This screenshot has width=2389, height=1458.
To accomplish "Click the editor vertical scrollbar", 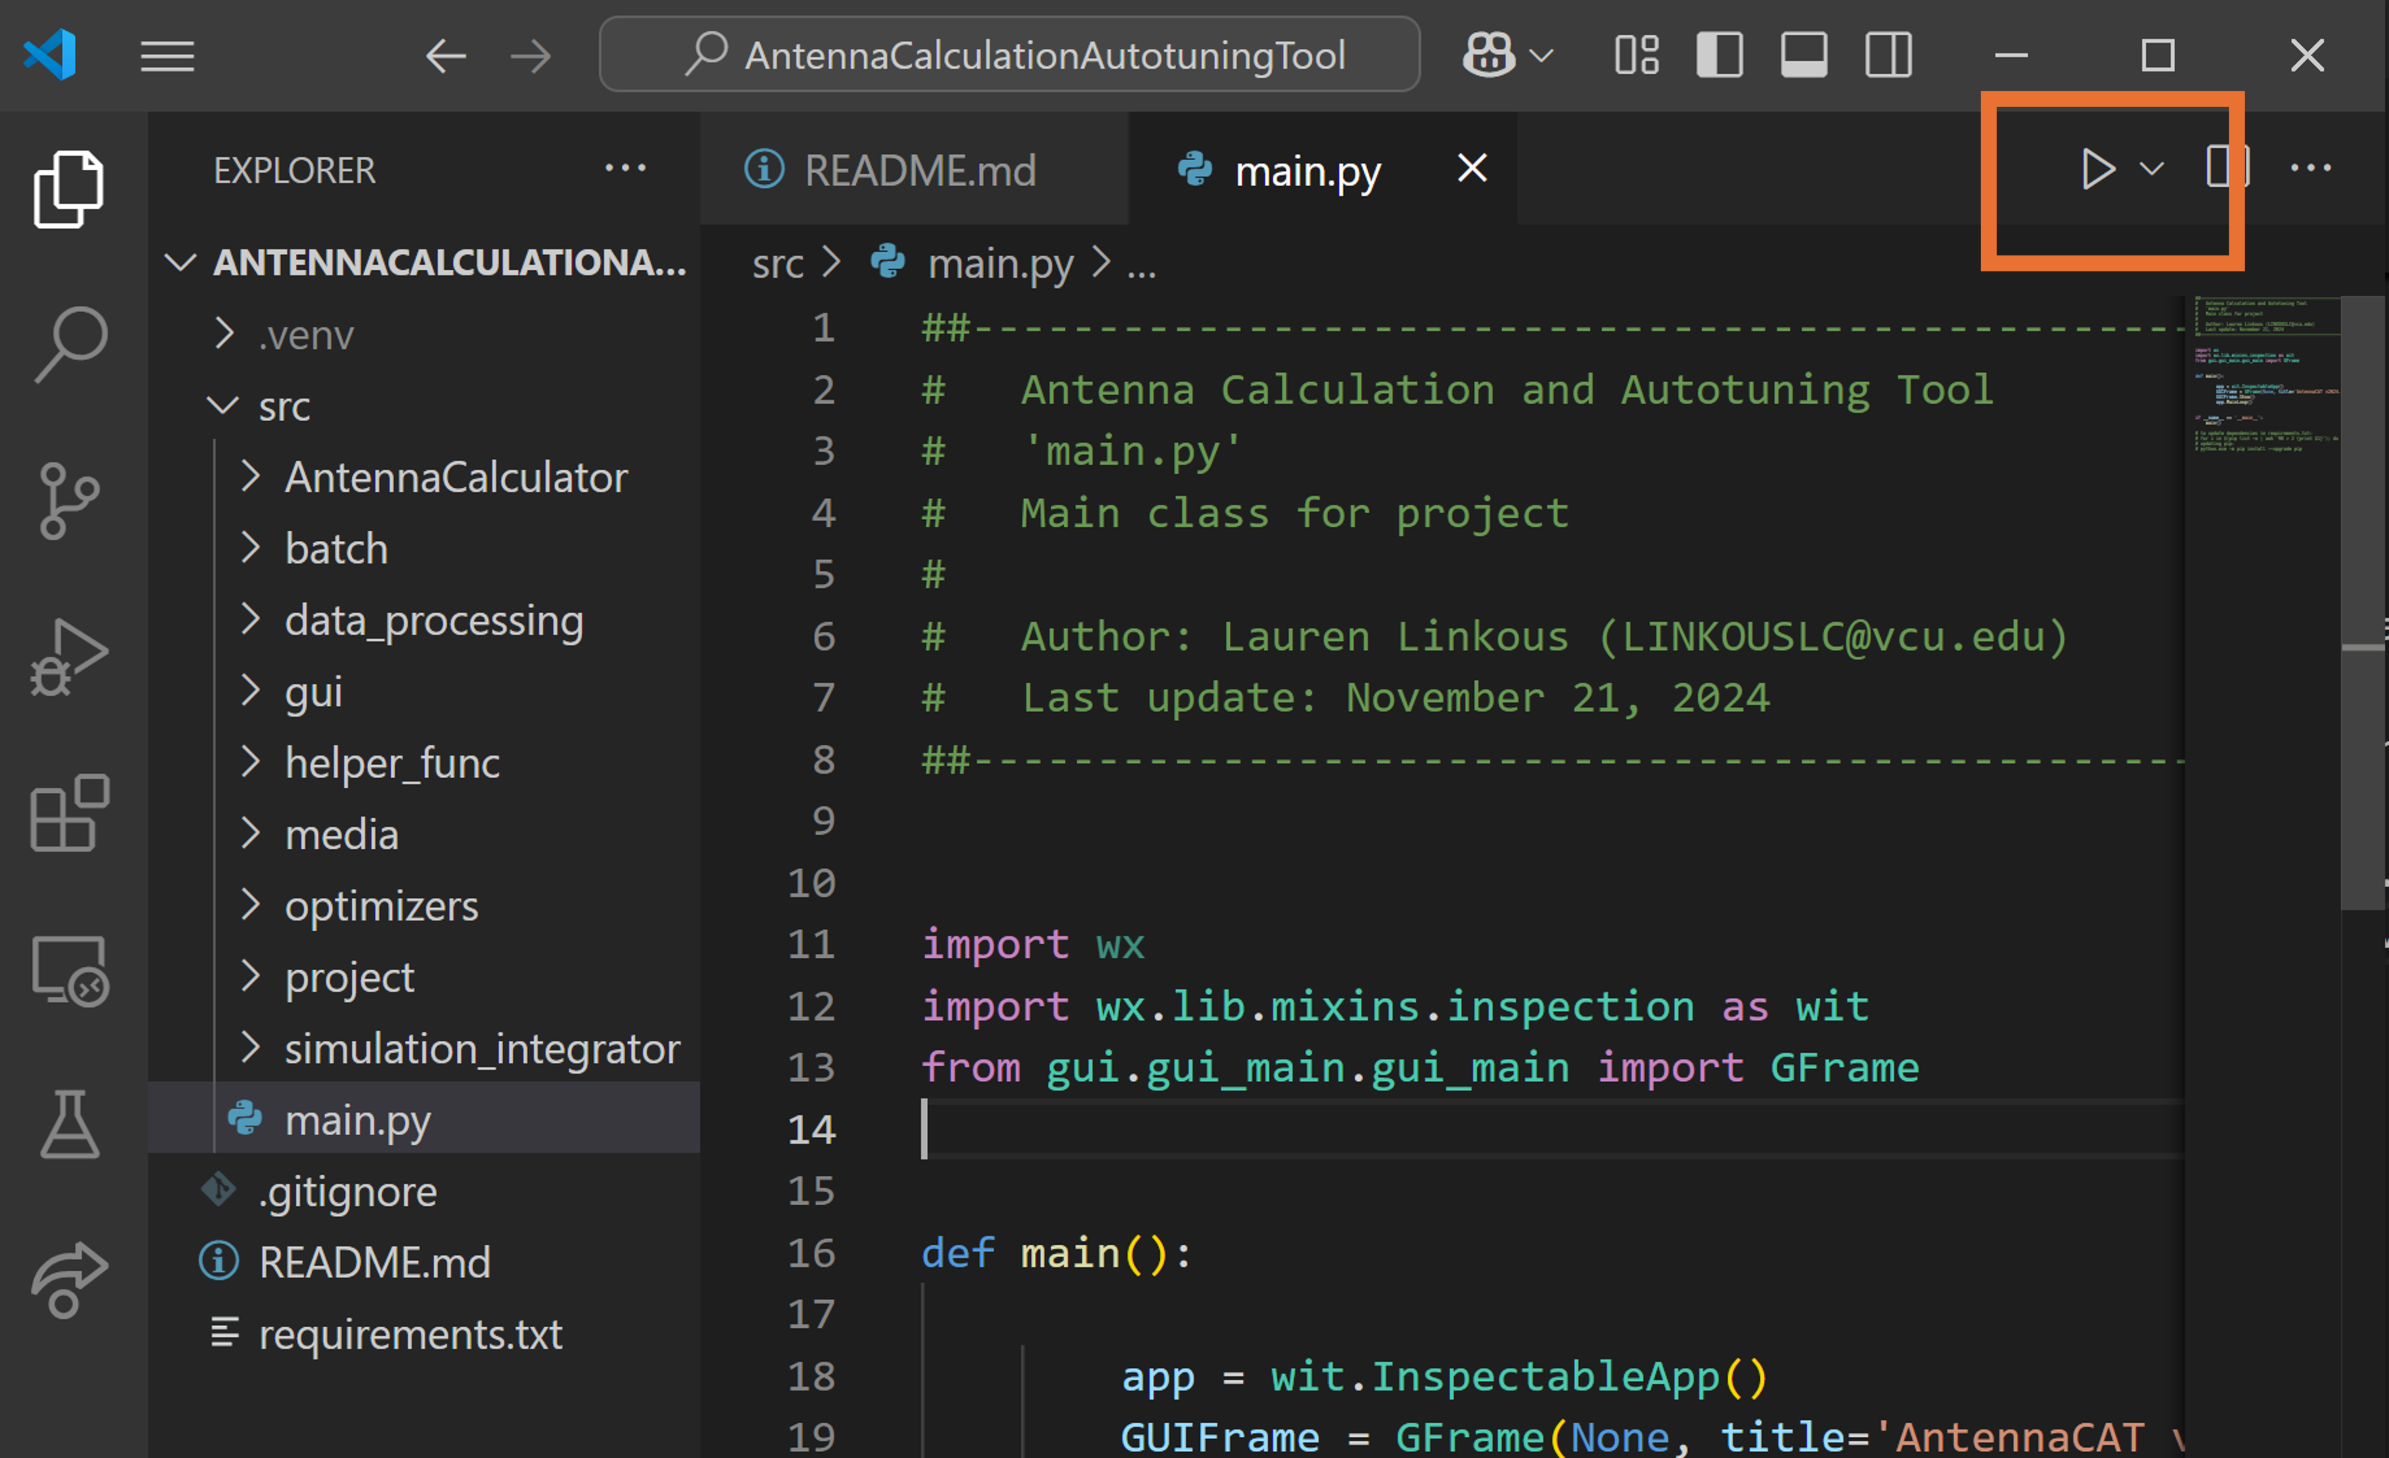I will (2362, 601).
